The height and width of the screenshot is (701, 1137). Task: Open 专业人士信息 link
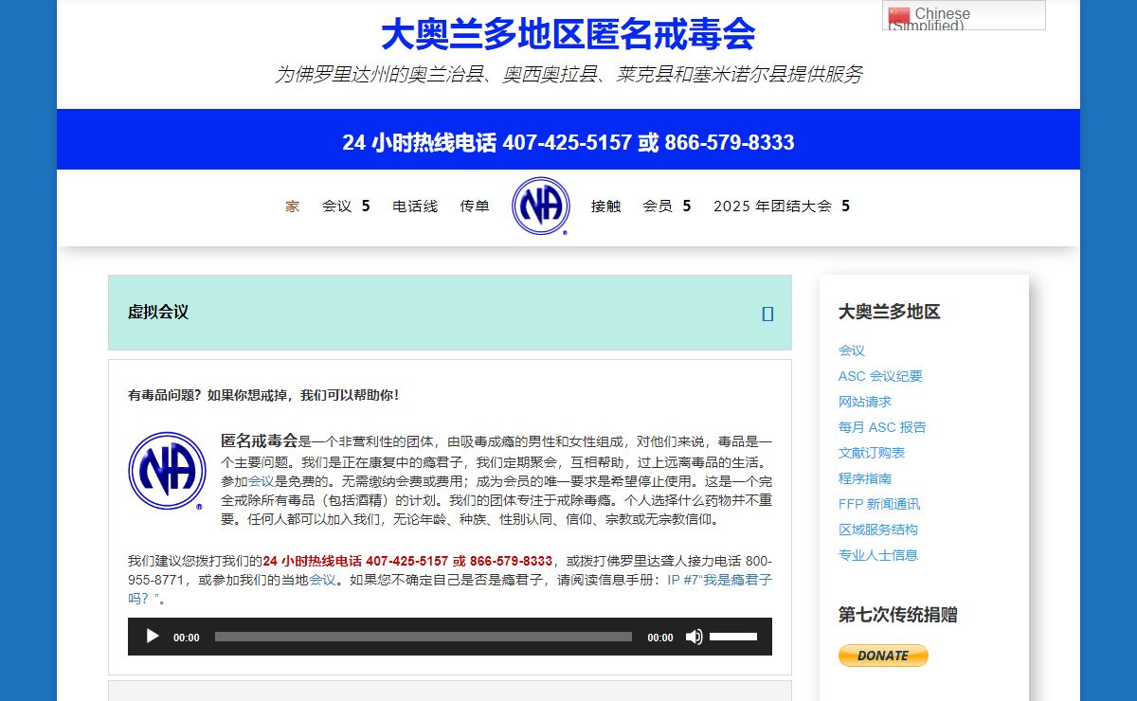tap(878, 555)
